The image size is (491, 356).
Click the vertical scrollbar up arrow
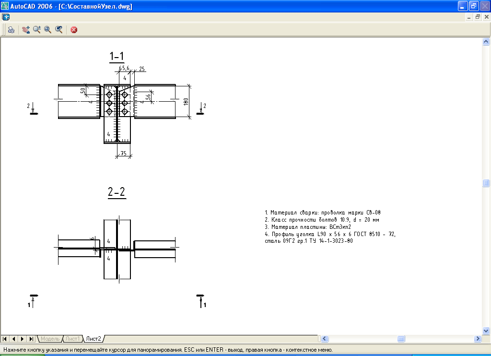[485, 42]
